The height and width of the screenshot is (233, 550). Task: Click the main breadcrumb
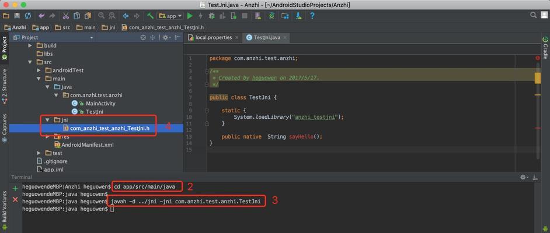86,27
